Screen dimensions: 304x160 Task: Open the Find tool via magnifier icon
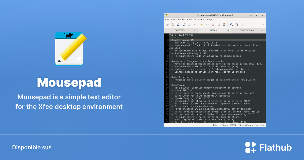tap(231, 24)
